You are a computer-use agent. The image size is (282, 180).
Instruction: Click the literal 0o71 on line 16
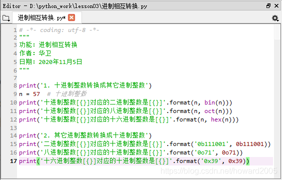[x=229, y=152]
